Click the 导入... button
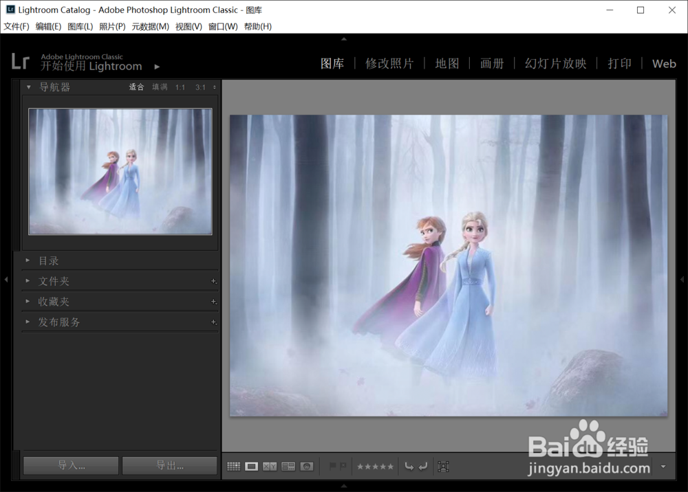Viewport: 688px width, 492px height. click(71, 465)
